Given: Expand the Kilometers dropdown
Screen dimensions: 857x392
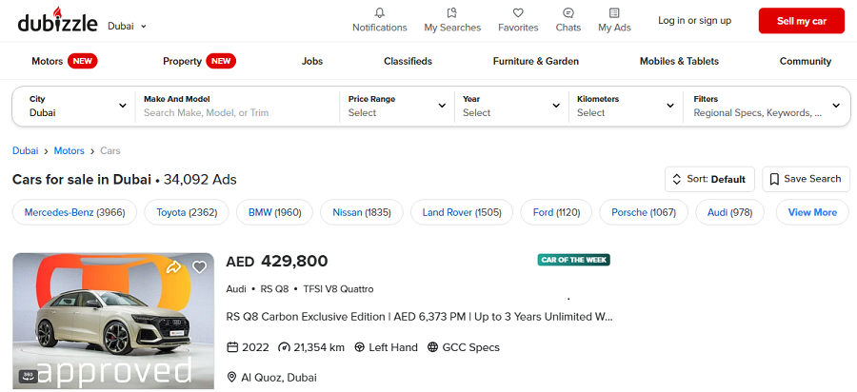Looking at the screenshot, I should point(625,106).
